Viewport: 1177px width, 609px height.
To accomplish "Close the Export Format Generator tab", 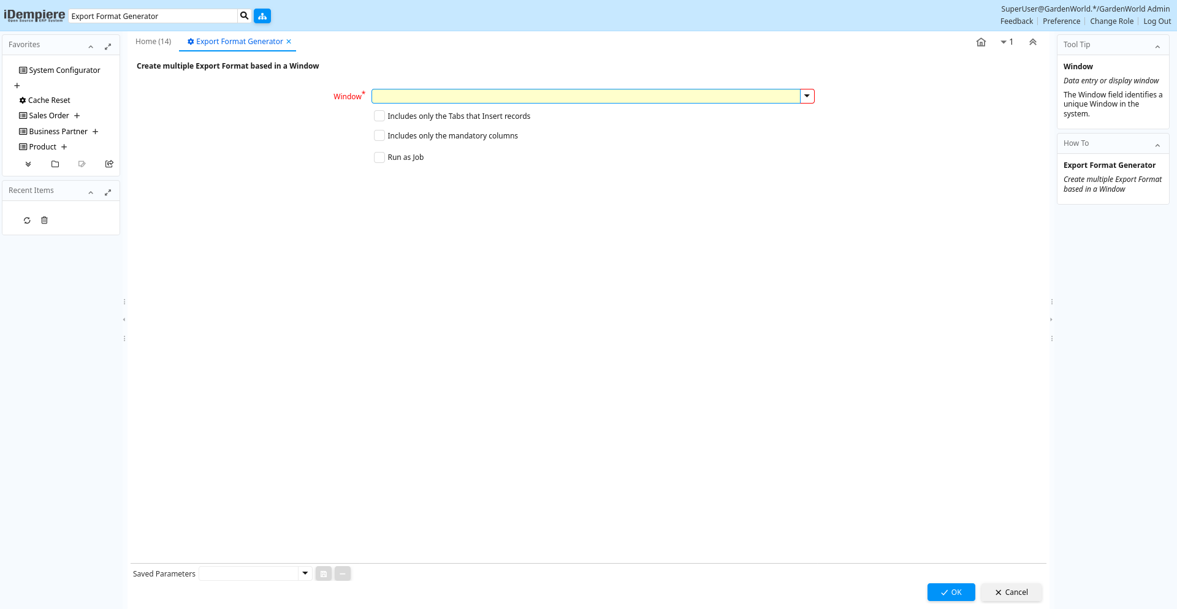I will click(x=289, y=42).
